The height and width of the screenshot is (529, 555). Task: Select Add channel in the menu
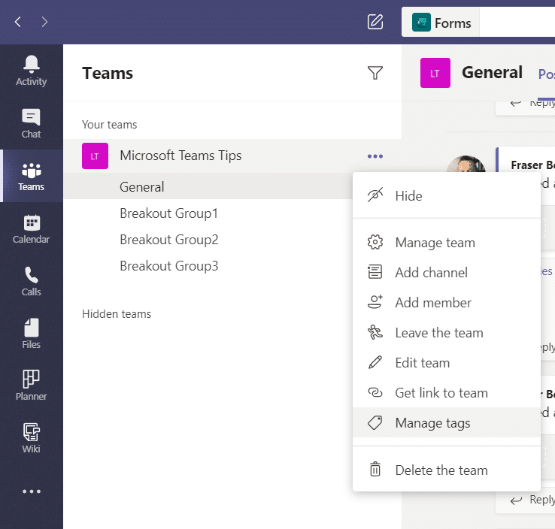tap(447, 272)
